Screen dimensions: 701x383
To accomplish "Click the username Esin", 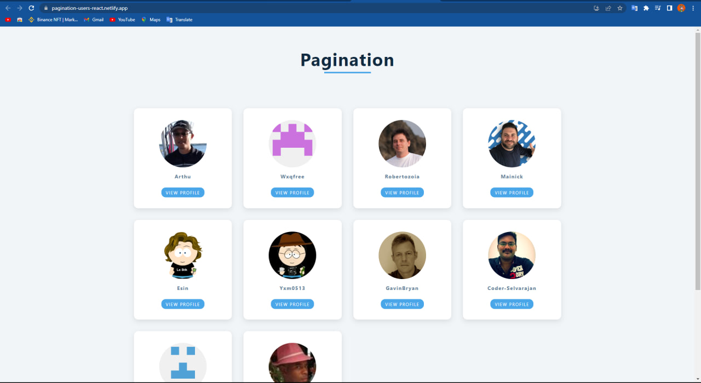I will 183,288.
